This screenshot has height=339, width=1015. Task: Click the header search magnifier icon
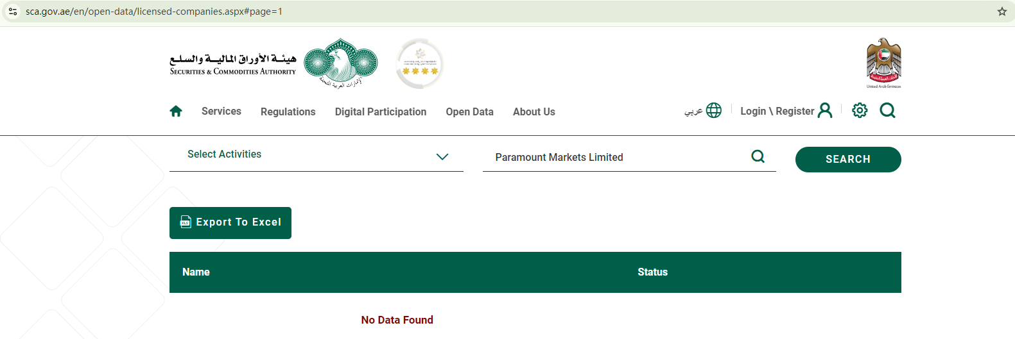pos(887,111)
